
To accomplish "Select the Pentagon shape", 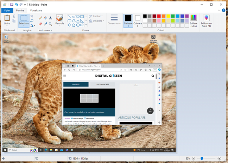I will pyautogui.click(x=74, y=25).
